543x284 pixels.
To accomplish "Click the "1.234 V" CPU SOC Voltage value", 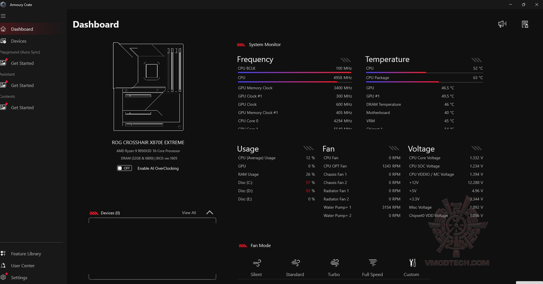I will 476,166.
